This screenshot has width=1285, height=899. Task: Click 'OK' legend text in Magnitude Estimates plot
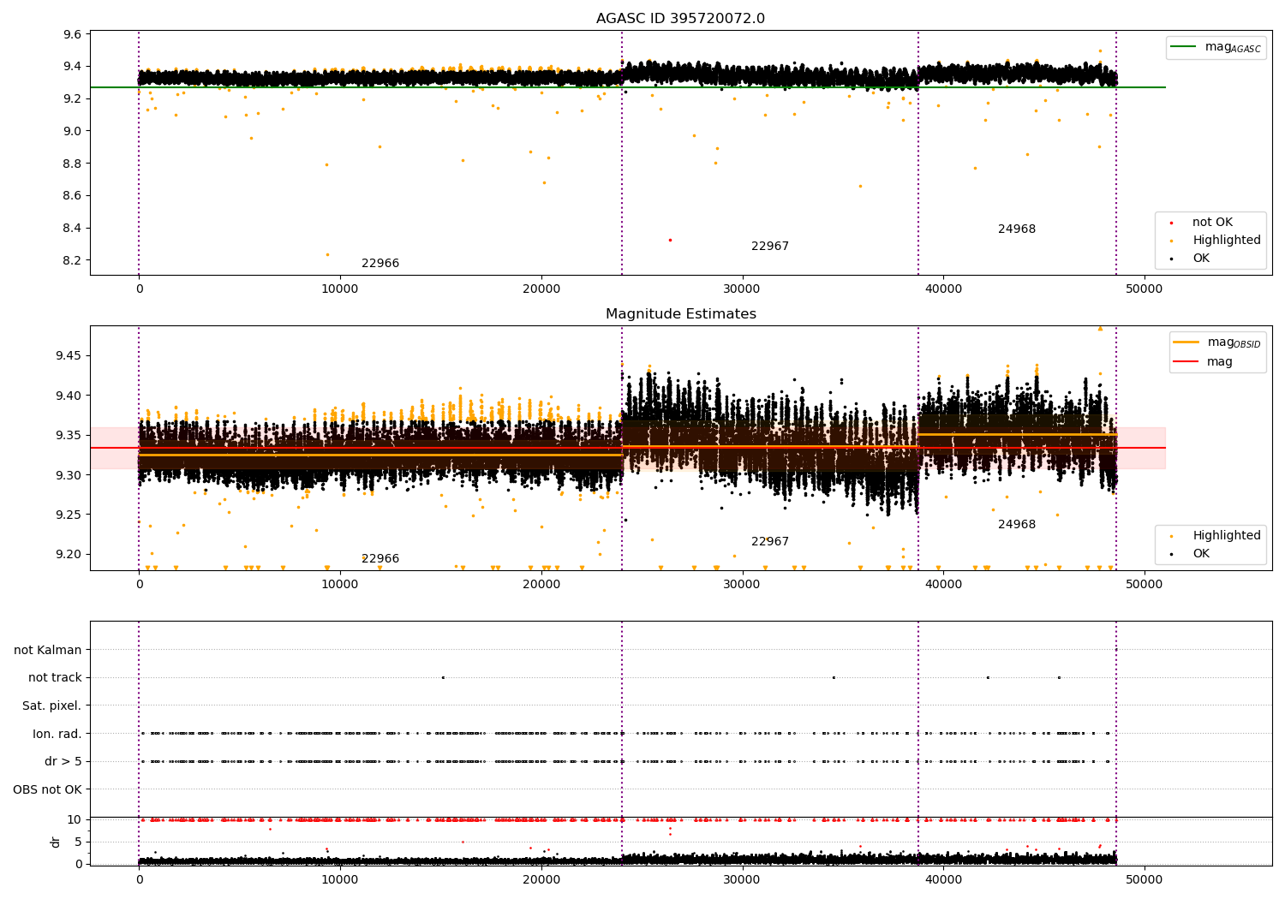(x=1201, y=554)
